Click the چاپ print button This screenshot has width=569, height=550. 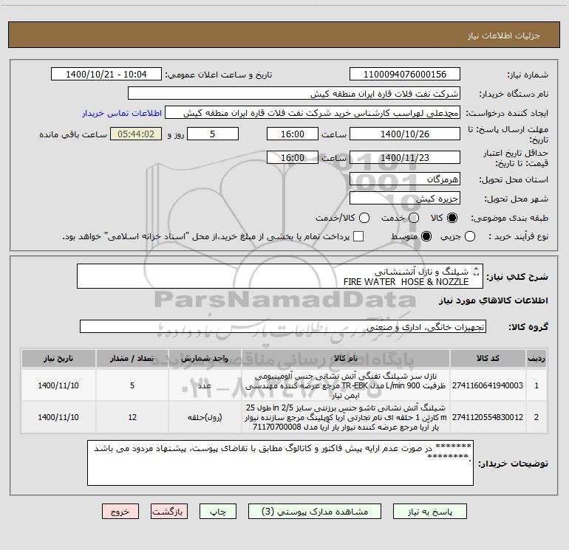pos(218,511)
